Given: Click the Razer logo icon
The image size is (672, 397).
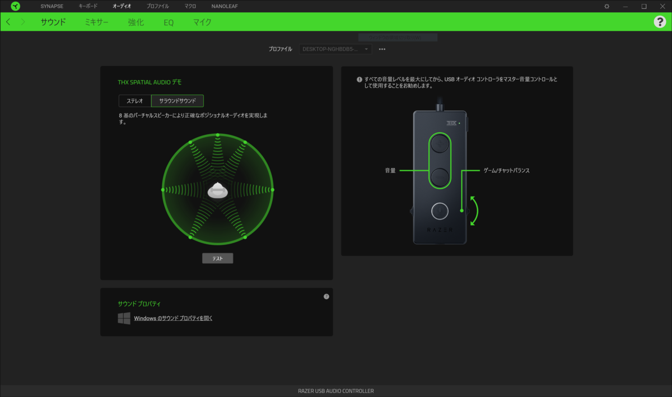Looking at the screenshot, I should tap(15, 6).
